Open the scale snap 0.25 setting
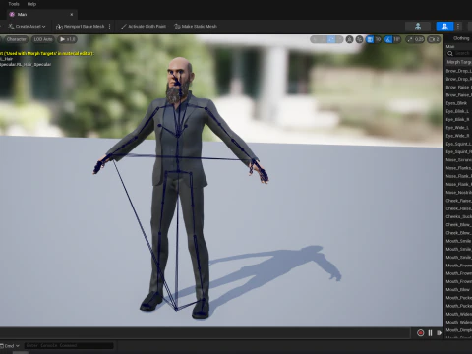Screen dimensions: 472x354 pos(415,39)
